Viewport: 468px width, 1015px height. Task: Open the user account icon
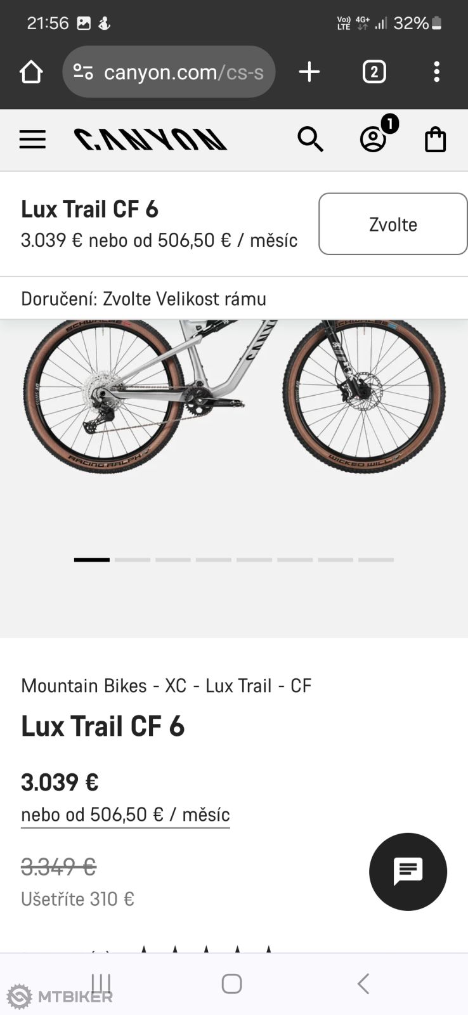click(374, 140)
